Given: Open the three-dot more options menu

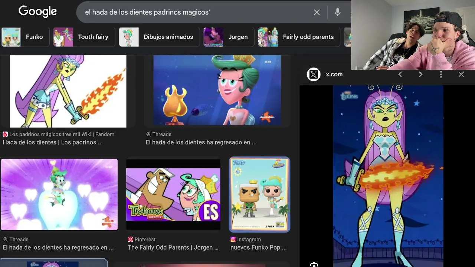Looking at the screenshot, I should (x=441, y=75).
